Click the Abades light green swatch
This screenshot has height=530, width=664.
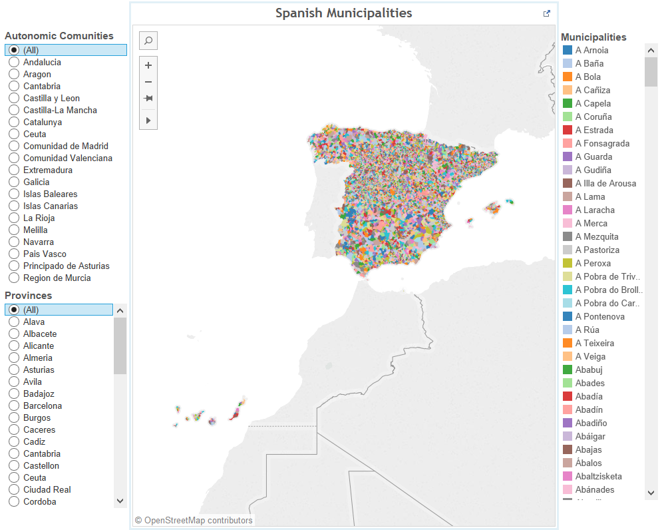click(568, 383)
